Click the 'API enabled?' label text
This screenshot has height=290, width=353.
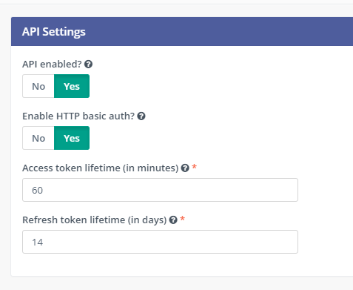click(52, 65)
